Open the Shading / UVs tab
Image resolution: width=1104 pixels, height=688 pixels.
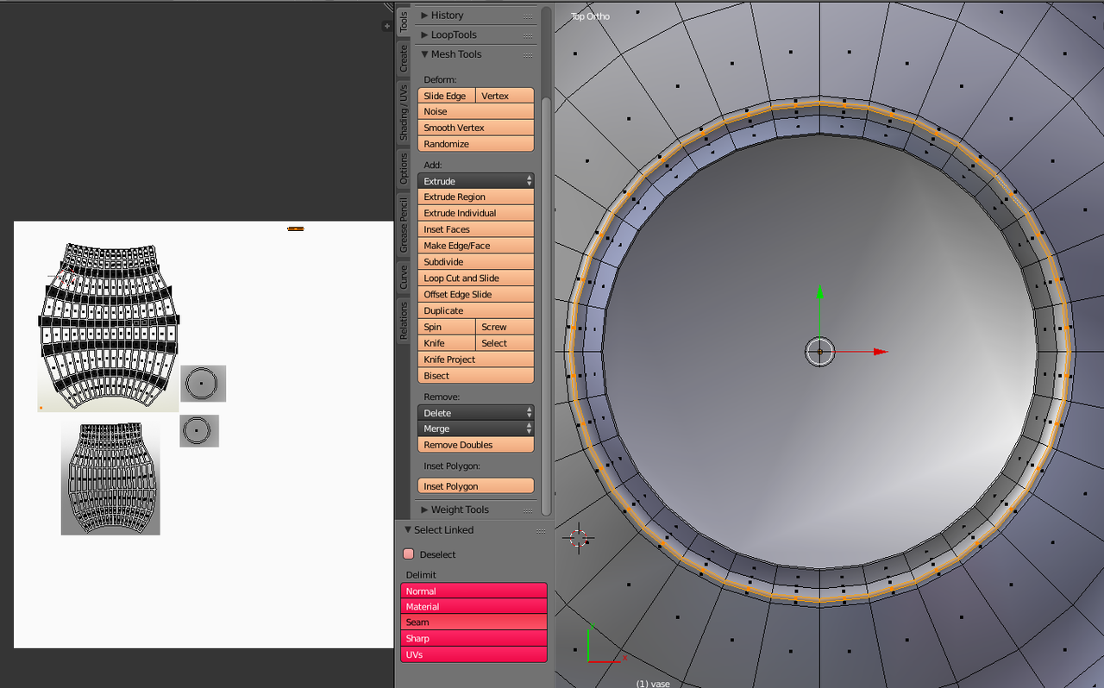(404, 112)
